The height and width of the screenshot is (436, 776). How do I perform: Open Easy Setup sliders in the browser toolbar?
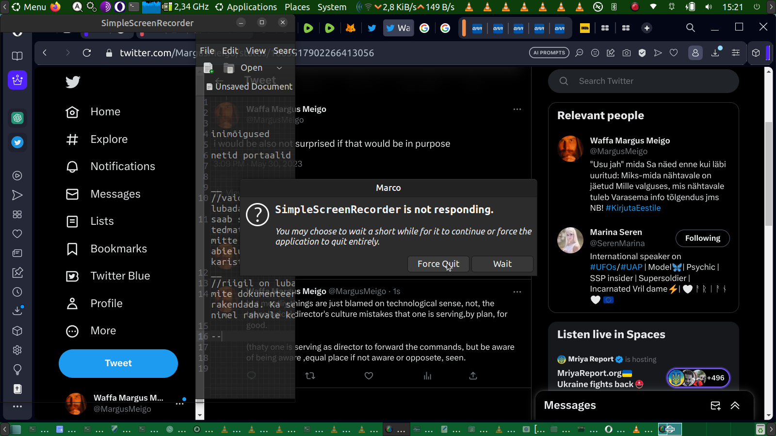tap(736, 53)
